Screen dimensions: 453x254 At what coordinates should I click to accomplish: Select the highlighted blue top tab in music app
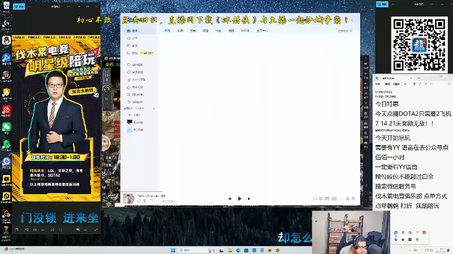pyautogui.click(x=167, y=30)
